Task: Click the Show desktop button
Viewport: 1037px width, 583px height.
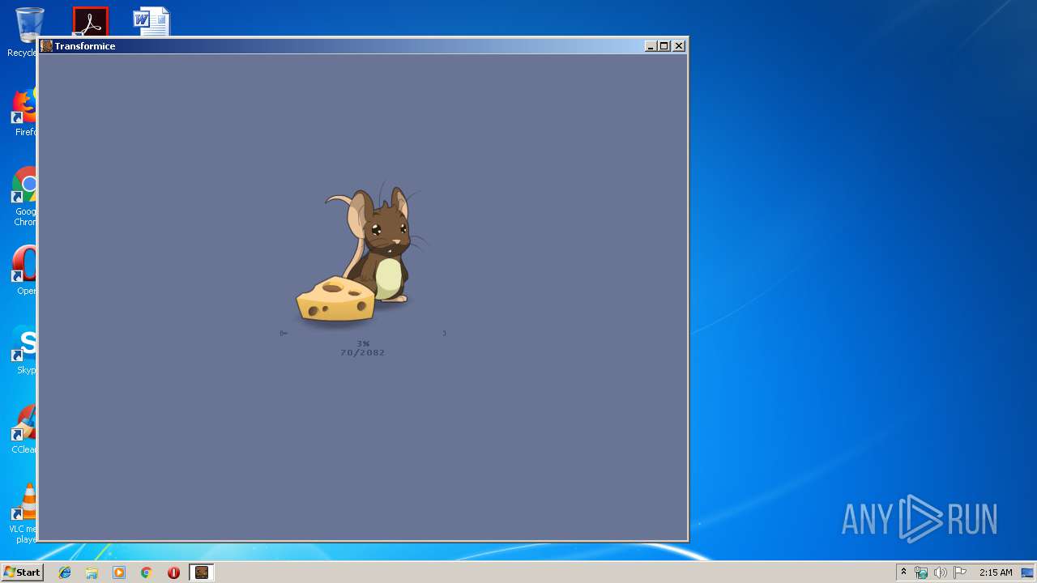Action: pyautogui.click(x=1028, y=572)
